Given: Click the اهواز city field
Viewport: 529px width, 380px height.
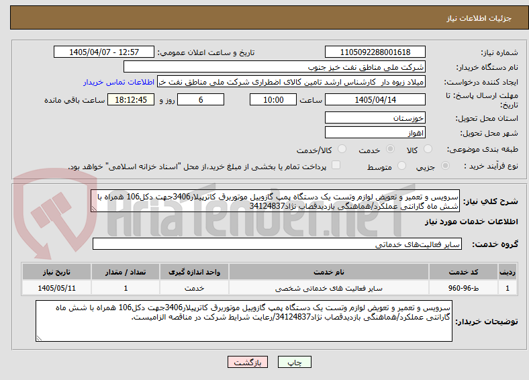Looking at the screenshot, I should click(375, 132).
